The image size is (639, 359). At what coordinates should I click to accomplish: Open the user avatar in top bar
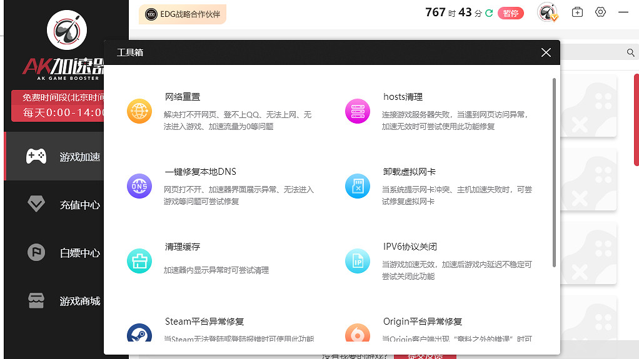coord(547,12)
